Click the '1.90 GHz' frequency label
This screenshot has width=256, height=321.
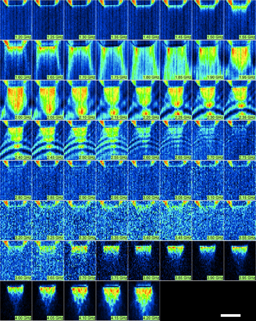point(215,77)
